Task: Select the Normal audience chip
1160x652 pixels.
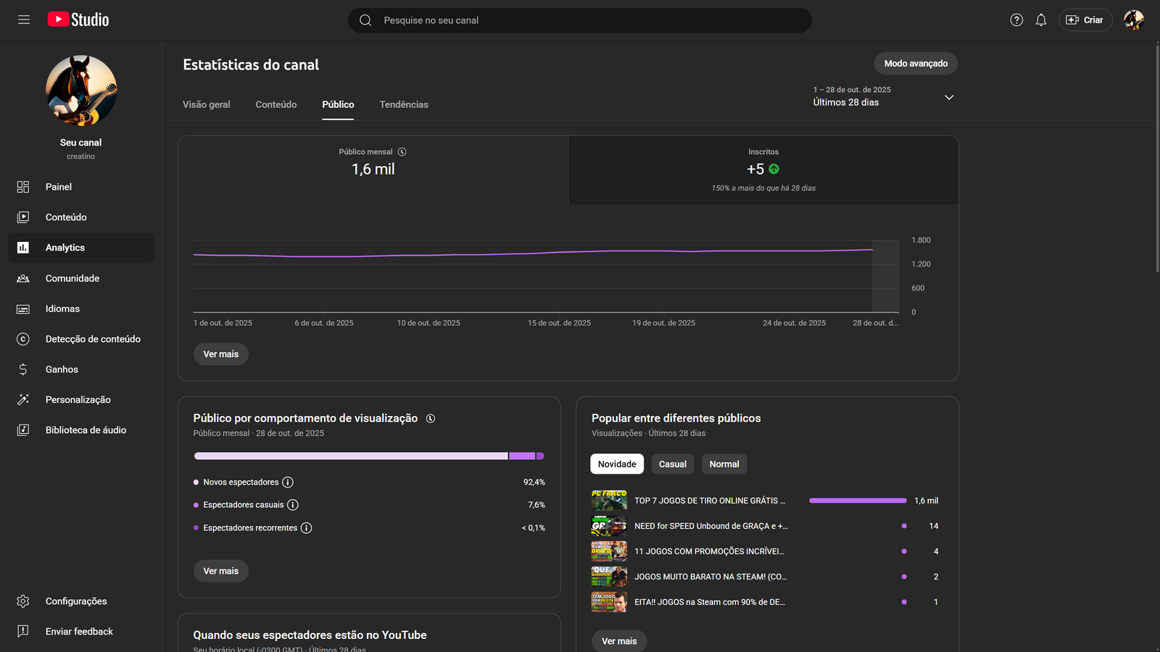Action: 724,464
